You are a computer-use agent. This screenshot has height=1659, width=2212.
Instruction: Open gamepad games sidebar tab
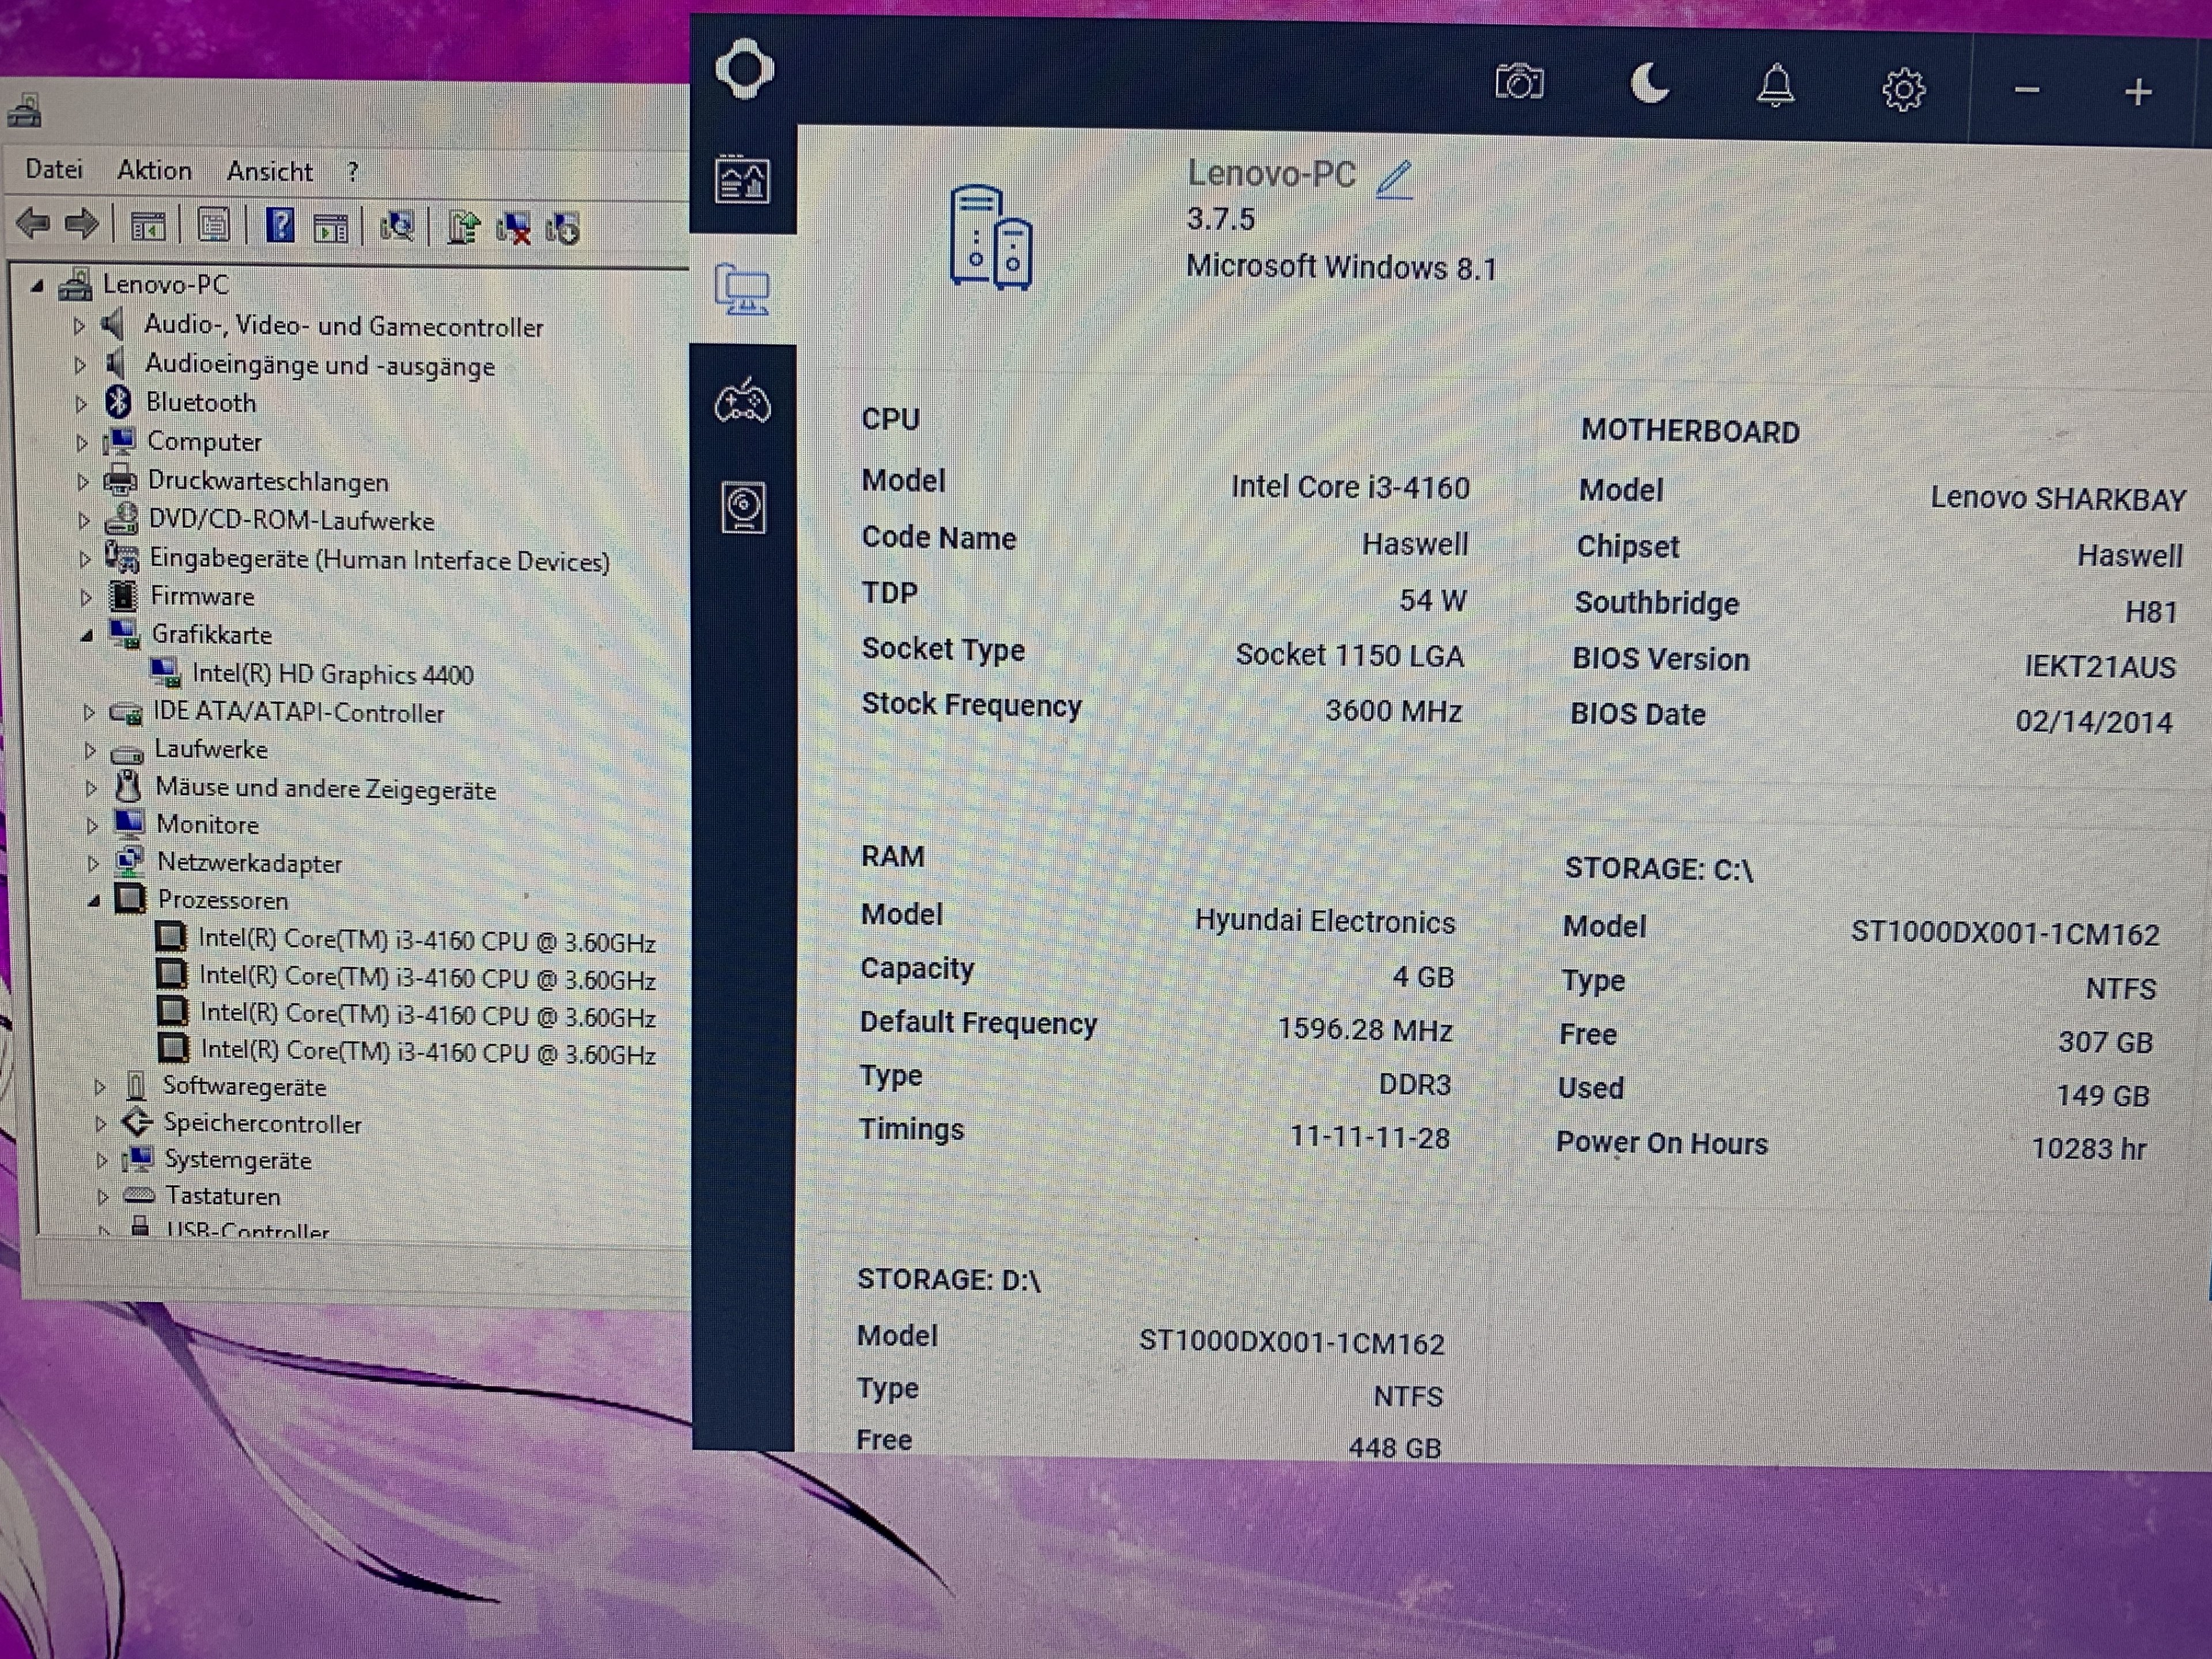(x=742, y=403)
